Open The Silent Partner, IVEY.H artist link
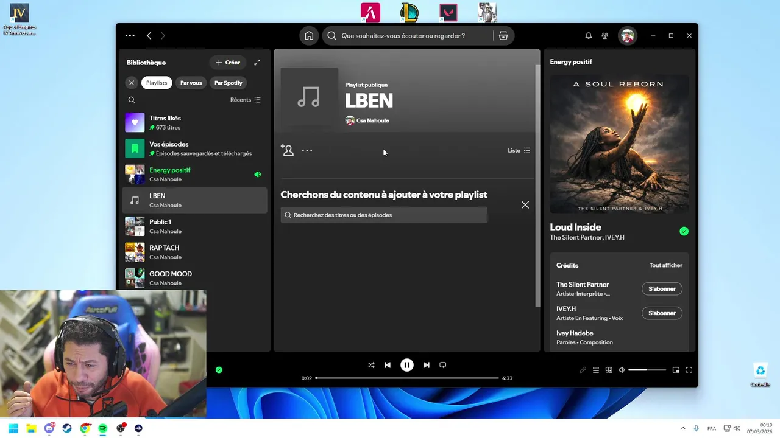 (587, 237)
